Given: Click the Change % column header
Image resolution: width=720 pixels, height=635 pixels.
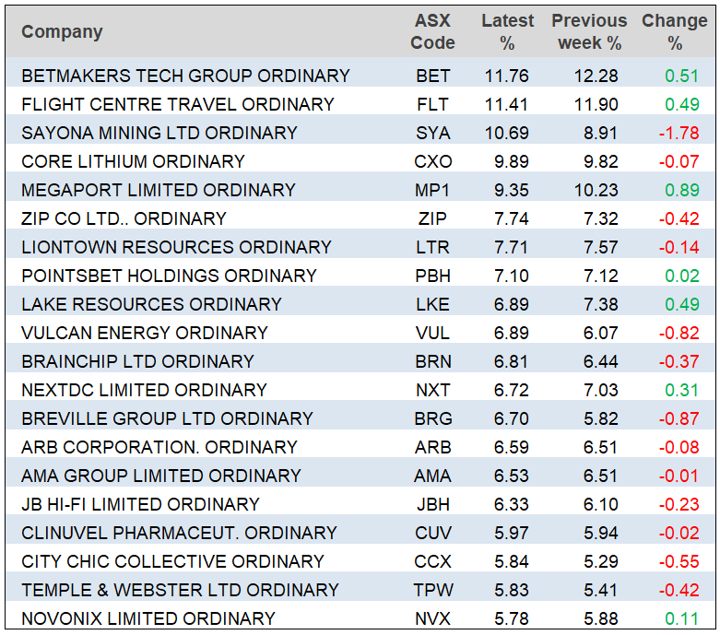Looking at the screenshot, I should 674,31.
